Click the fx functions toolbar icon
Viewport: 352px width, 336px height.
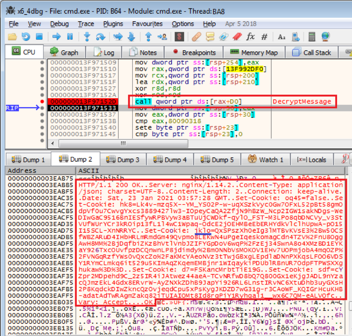click(x=251, y=37)
